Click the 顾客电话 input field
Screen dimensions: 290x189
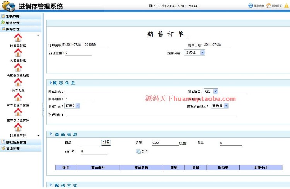pyautogui.click(x=80, y=99)
